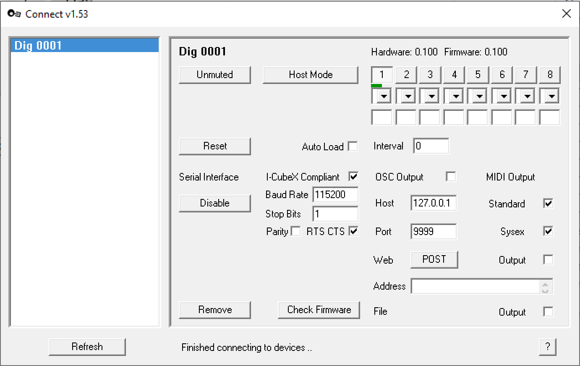Click the Baud Rate input field

(335, 195)
